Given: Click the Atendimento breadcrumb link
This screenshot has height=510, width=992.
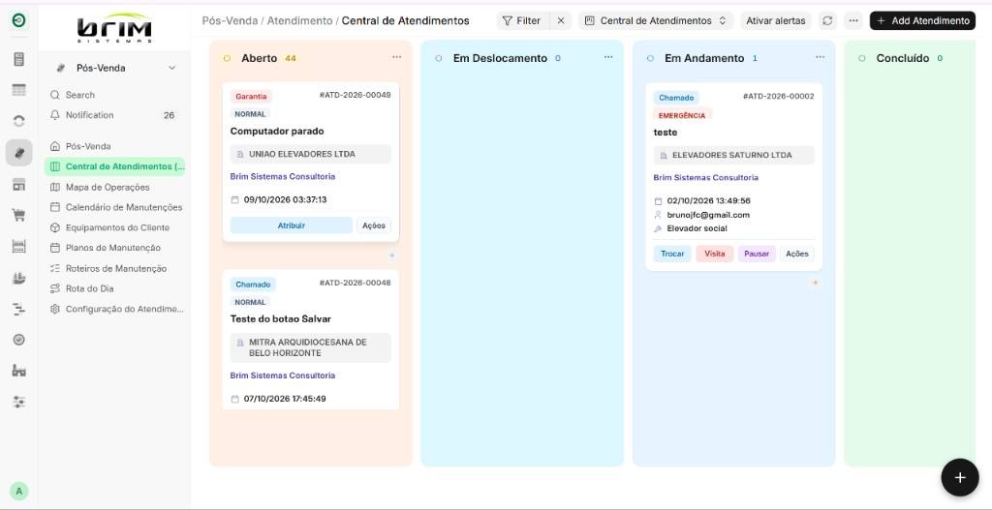Looking at the screenshot, I should pos(300,21).
